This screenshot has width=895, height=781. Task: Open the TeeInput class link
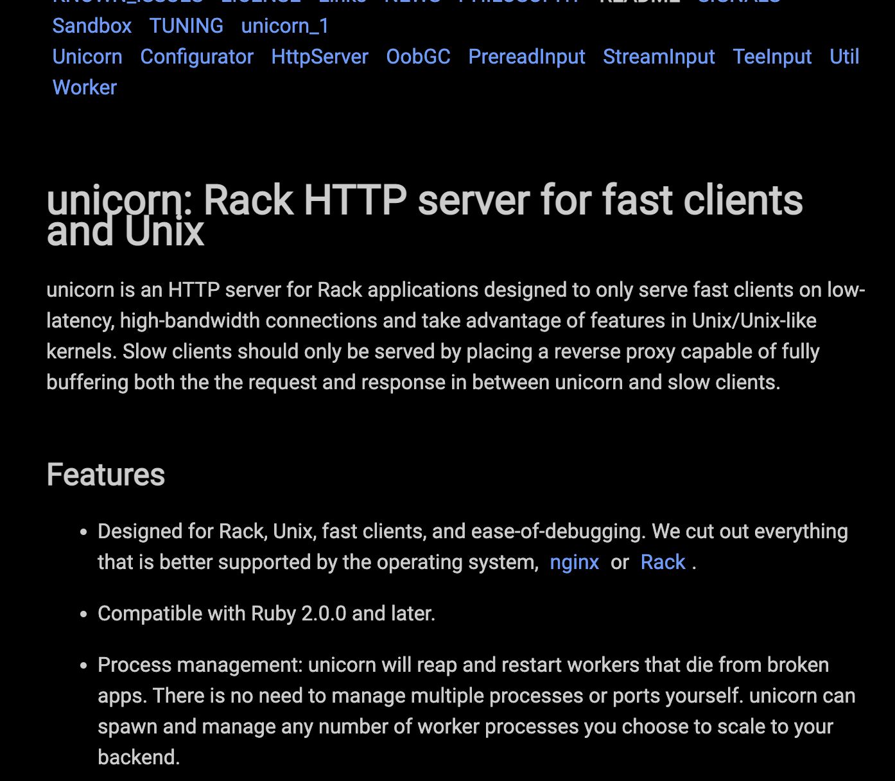click(772, 57)
